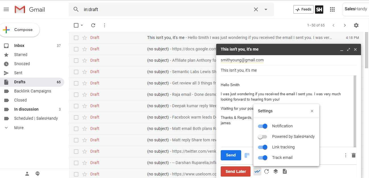Click the search magnifier icon
The width and height of the screenshot is (369, 178).
click(x=76, y=9)
